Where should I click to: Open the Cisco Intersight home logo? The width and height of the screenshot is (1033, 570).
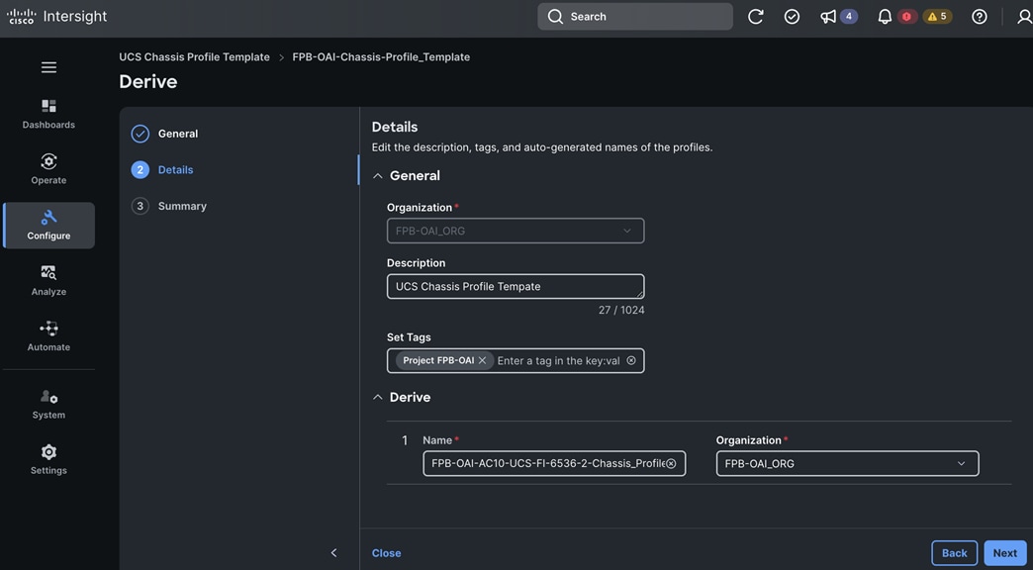pyautogui.click(x=56, y=17)
